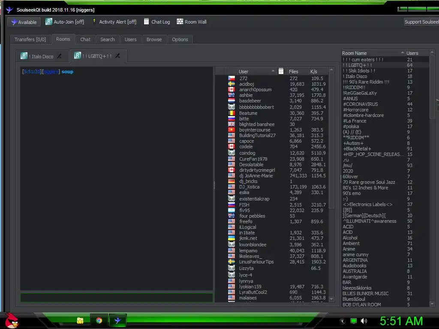This screenshot has width=439, height=329.
Task: Click the chat message input field
Action: [117, 297]
